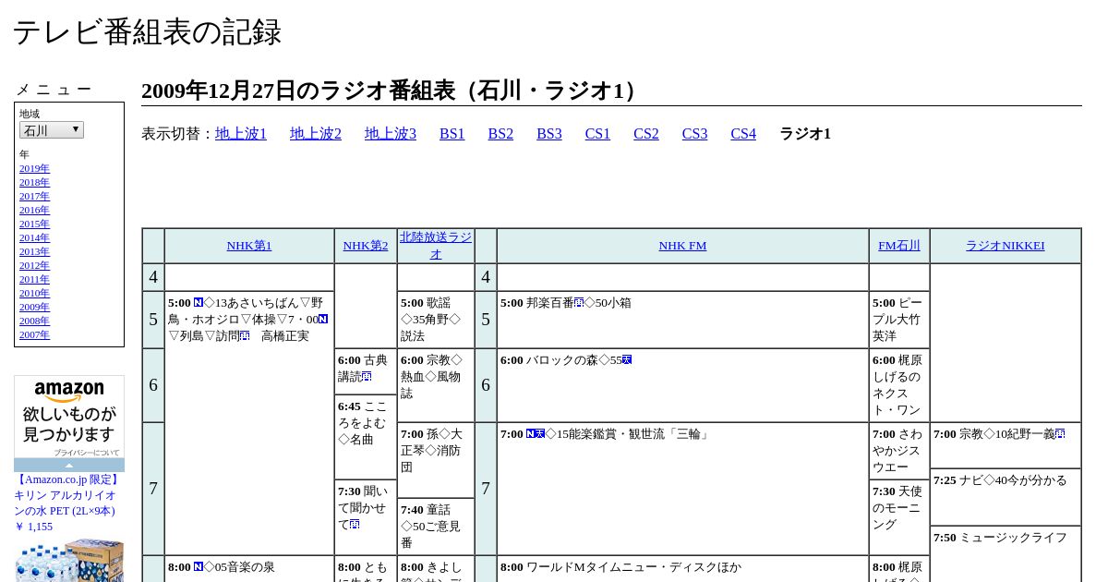Click the rebroadcast icon in 7:30 聞いて聞かせて
The width and height of the screenshot is (1108, 582).
pos(355,524)
